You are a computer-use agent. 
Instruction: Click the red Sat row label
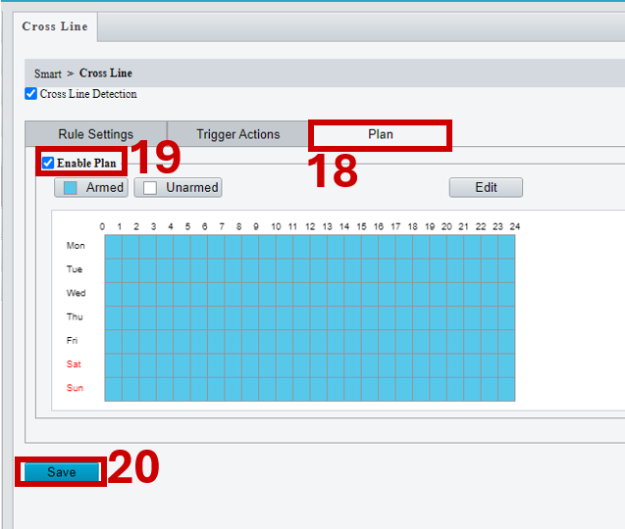[74, 364]
